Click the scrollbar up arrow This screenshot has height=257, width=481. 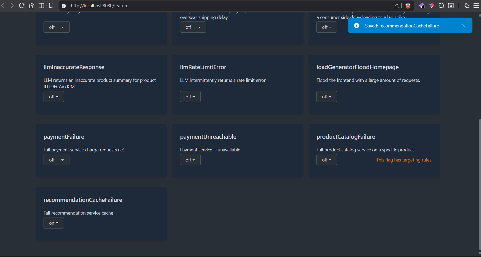point(479,16)
